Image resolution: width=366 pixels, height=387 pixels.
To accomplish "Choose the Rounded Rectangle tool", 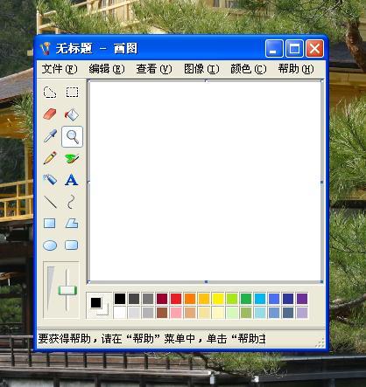I will tap(72, 245).
